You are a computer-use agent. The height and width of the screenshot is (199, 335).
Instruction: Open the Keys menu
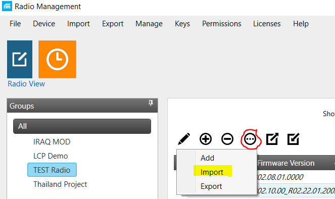pos(182,24)
